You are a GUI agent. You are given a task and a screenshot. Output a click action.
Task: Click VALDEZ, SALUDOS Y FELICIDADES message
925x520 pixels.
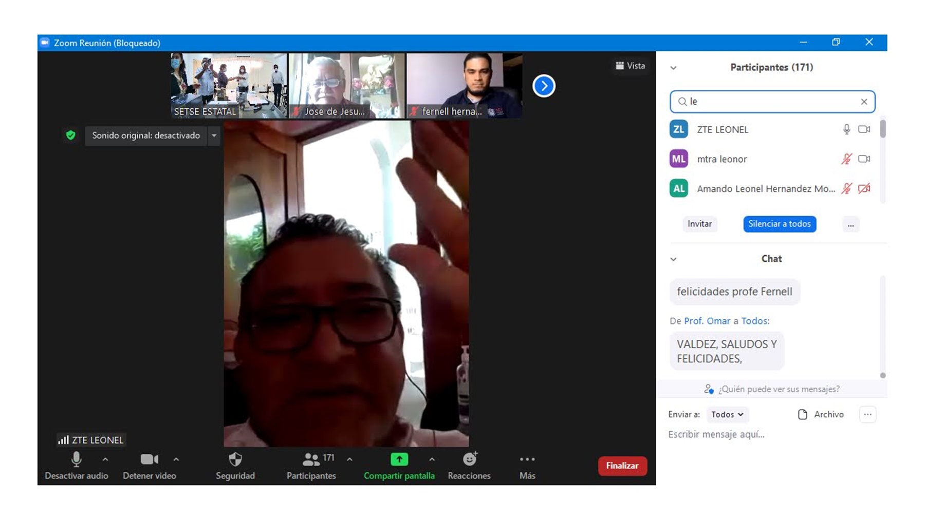click(727, 352)
